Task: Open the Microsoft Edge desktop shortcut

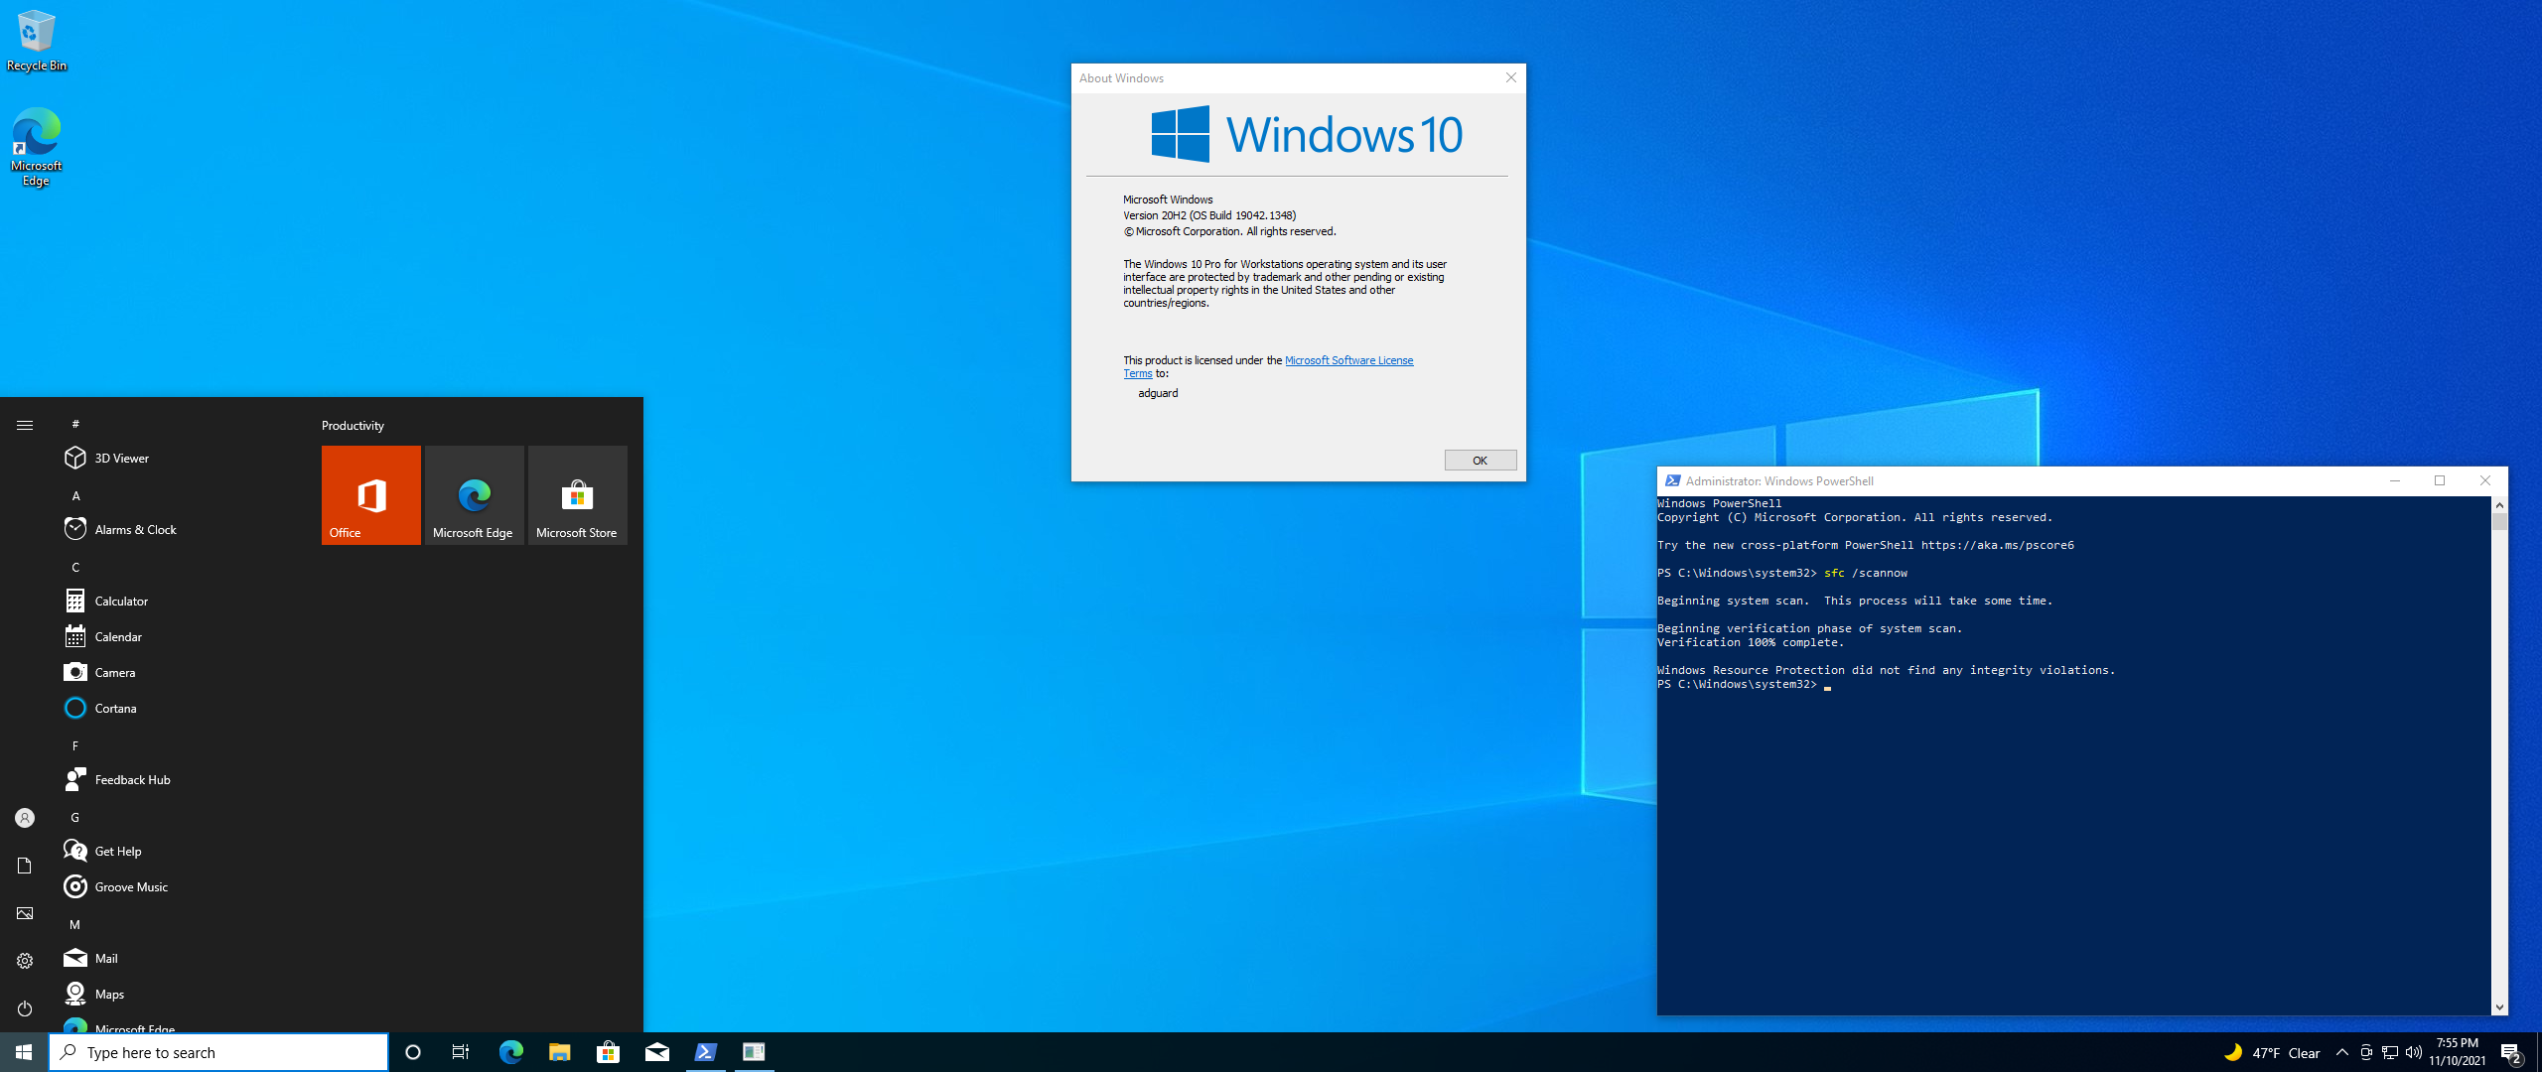Action: 37,147
